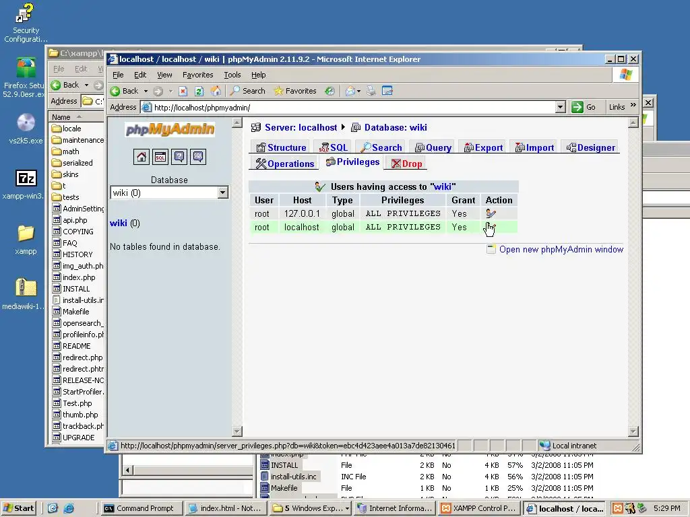The height and width of the screenshot is (517, 690).
Task: Open phpMyAdmin documentation icon
Action: click(x=179, y=157)
